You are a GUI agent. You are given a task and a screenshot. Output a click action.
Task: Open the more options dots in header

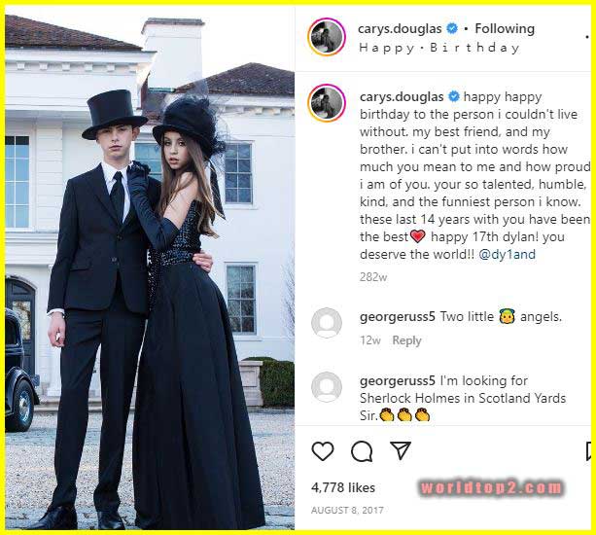coord(588,37)
